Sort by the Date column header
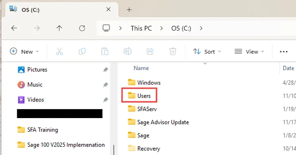This screenshot has height=155, width=296. [x=288, y=68]
